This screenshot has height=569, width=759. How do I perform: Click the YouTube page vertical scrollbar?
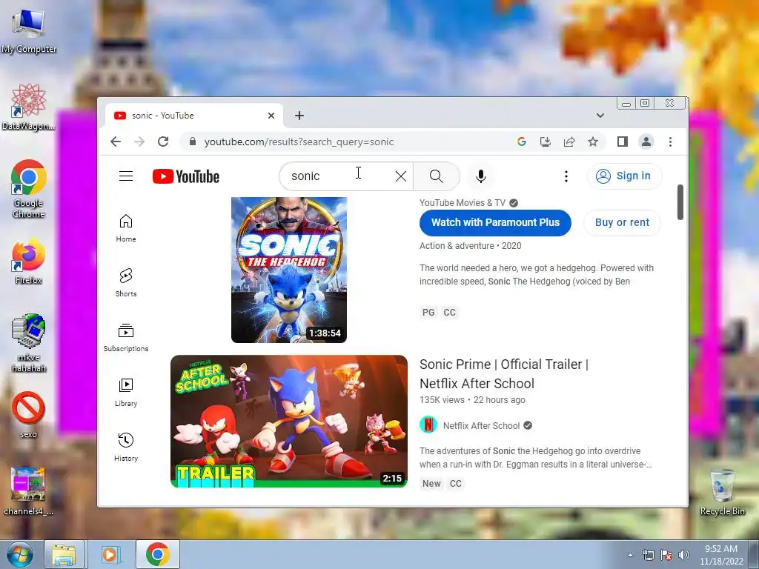point(680,202)
